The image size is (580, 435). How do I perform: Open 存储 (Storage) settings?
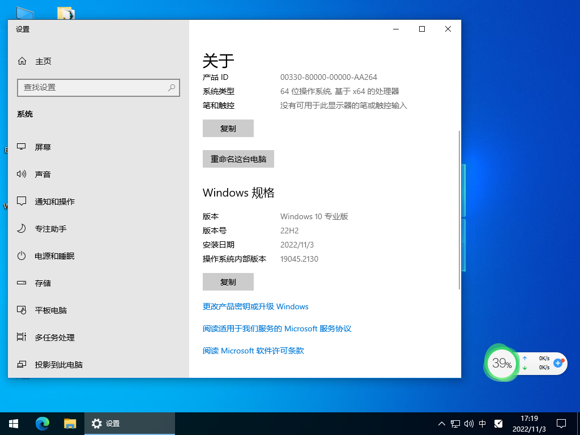[44, 283]
